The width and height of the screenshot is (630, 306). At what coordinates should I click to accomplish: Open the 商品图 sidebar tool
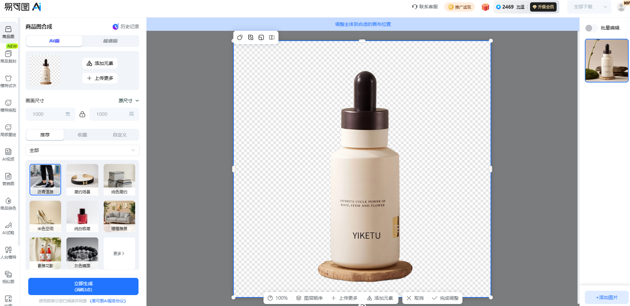click(x=8, y=32)
